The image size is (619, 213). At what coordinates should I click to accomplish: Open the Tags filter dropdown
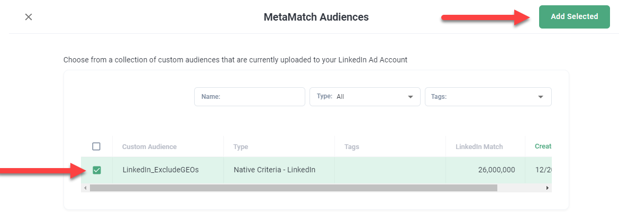click(x=488, y=97)
